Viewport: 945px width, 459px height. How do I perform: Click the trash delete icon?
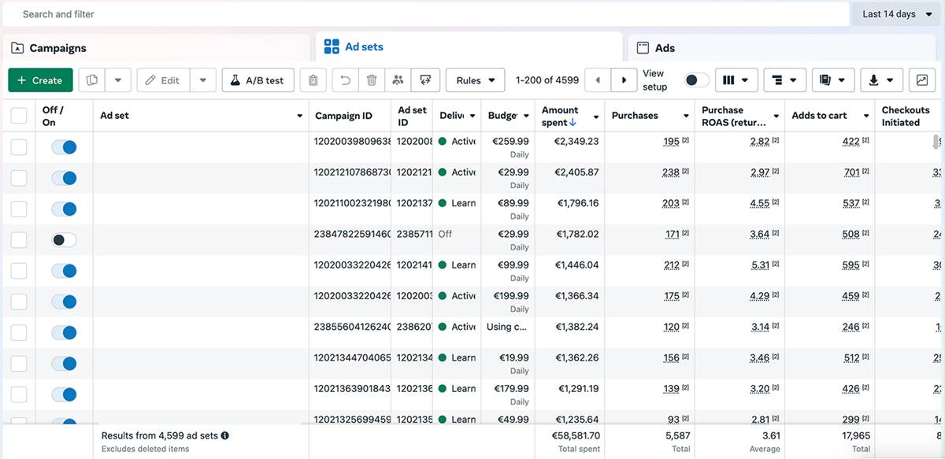click(372, 80)
